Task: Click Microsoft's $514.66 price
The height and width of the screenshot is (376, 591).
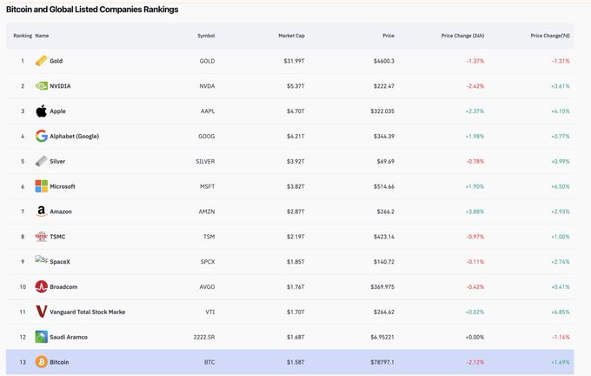Action: (384, 186)
